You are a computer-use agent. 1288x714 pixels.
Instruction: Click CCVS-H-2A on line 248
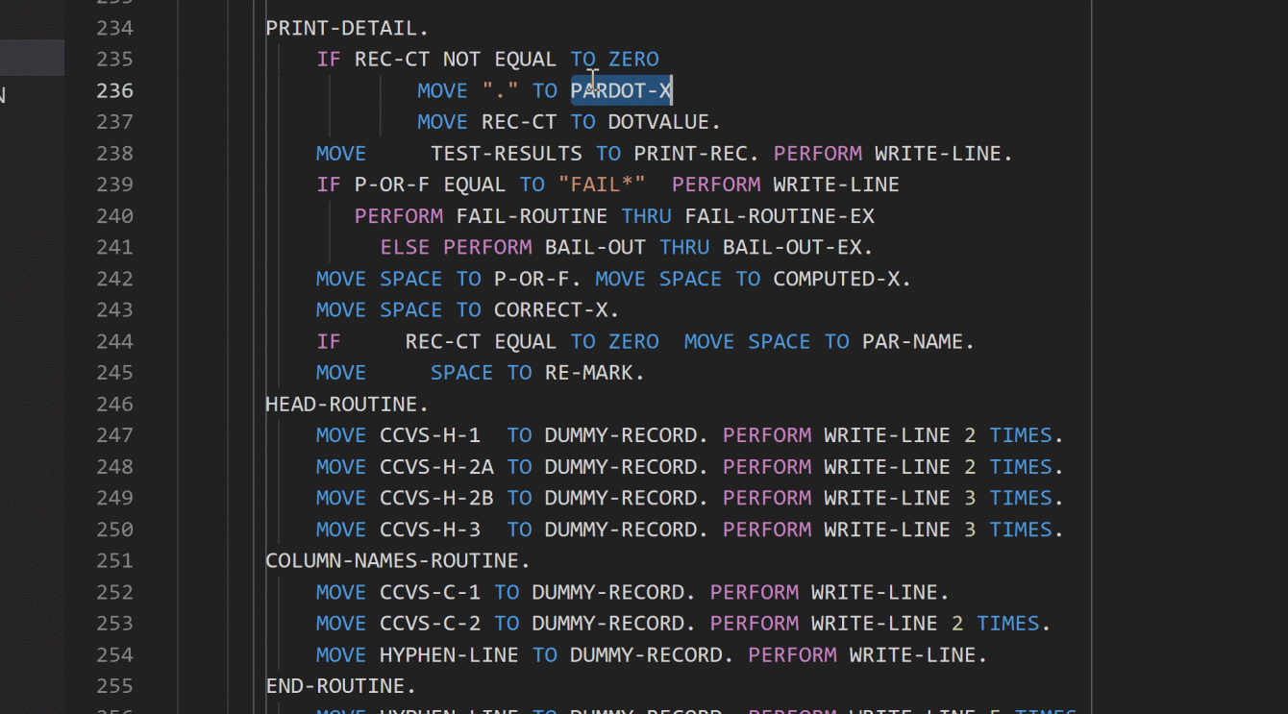point(437,467)
